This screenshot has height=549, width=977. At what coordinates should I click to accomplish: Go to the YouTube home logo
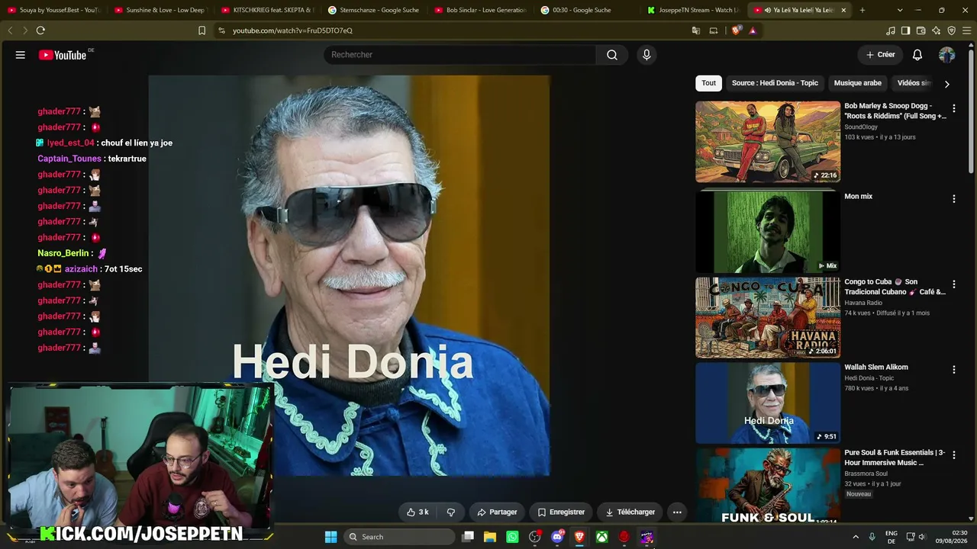(63, 55)
